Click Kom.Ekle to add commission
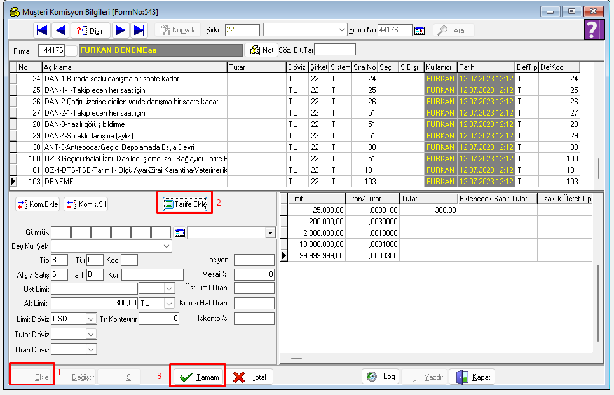The image size is (614, 395). point(38,204)
